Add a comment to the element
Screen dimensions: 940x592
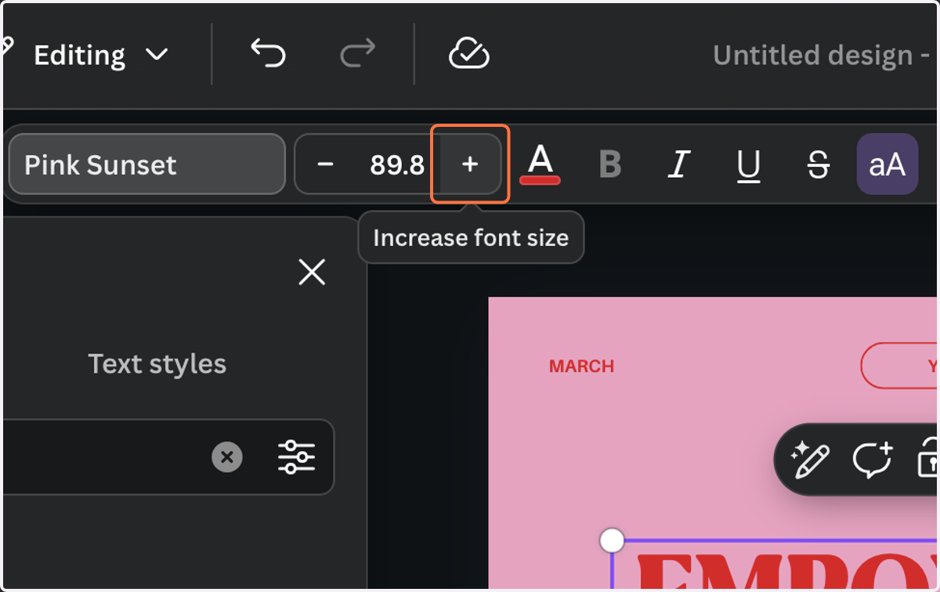coord(873,460)
